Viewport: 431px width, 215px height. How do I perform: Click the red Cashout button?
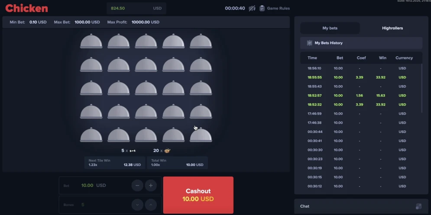(x=198, y=195)
